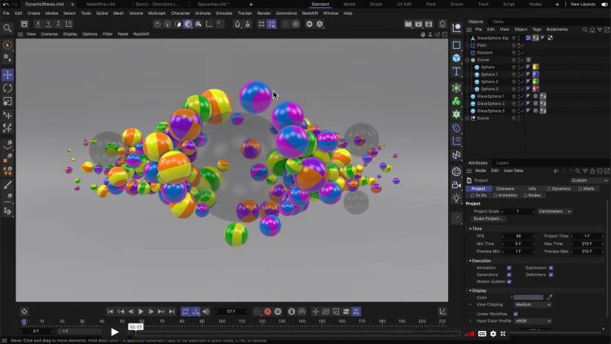Select the Rotate tool in left toolbar
This screenshot has width=611, height=344.
coord(7,88)
